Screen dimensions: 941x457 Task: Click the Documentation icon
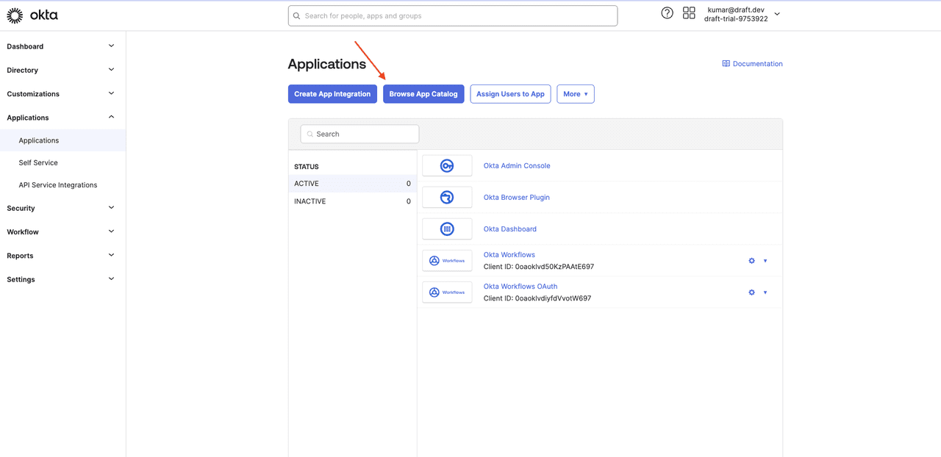pos(726,63)
